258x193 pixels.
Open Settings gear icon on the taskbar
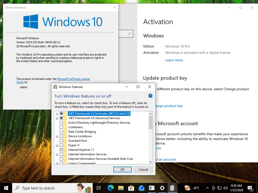(162, 188)
